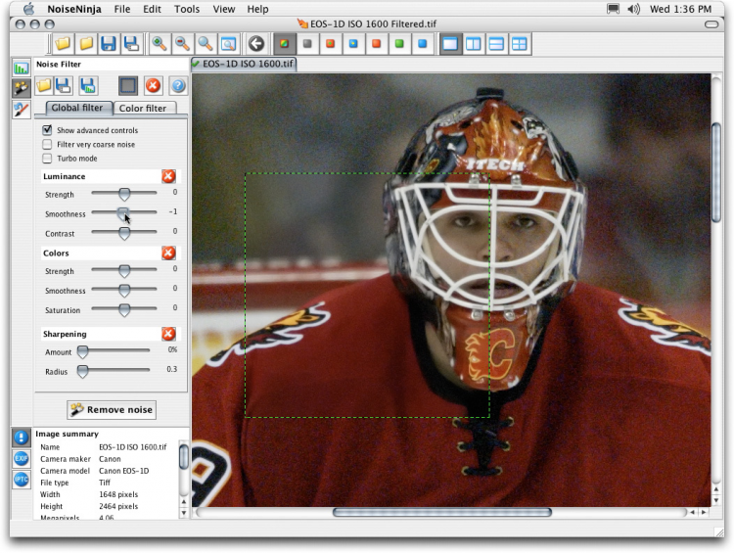Click the Colors Strength slider handle
This screenshot has height=553, width=734.
124,271
